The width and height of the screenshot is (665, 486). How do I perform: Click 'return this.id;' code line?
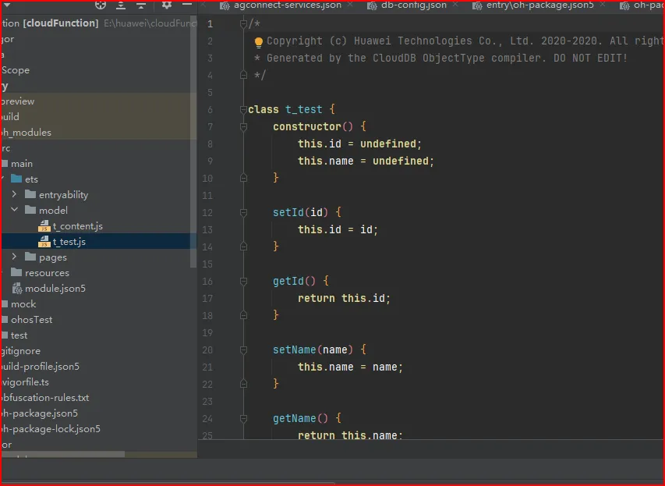344,299
